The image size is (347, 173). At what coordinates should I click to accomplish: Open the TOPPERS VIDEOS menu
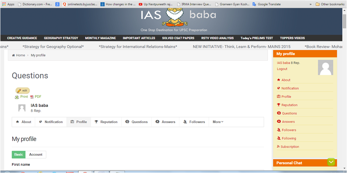tap(292, 38)
